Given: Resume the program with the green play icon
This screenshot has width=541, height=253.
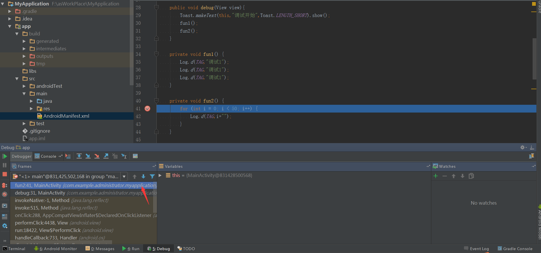Looking at the screenshot, I should click(5, 156).
